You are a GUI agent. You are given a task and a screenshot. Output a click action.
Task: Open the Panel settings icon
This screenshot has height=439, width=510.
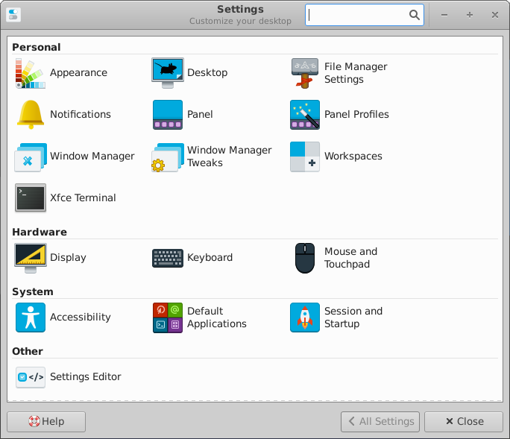click(x=168, y=115)
